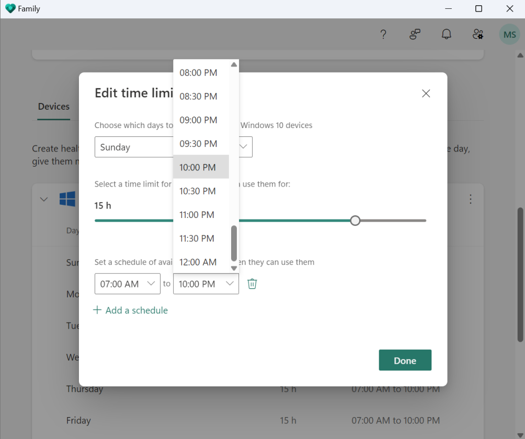The height and width of the screenshot is (439, 525).
Task: Click the time limit slider handle
Action: pyautogui.click(x=355, y=221)
